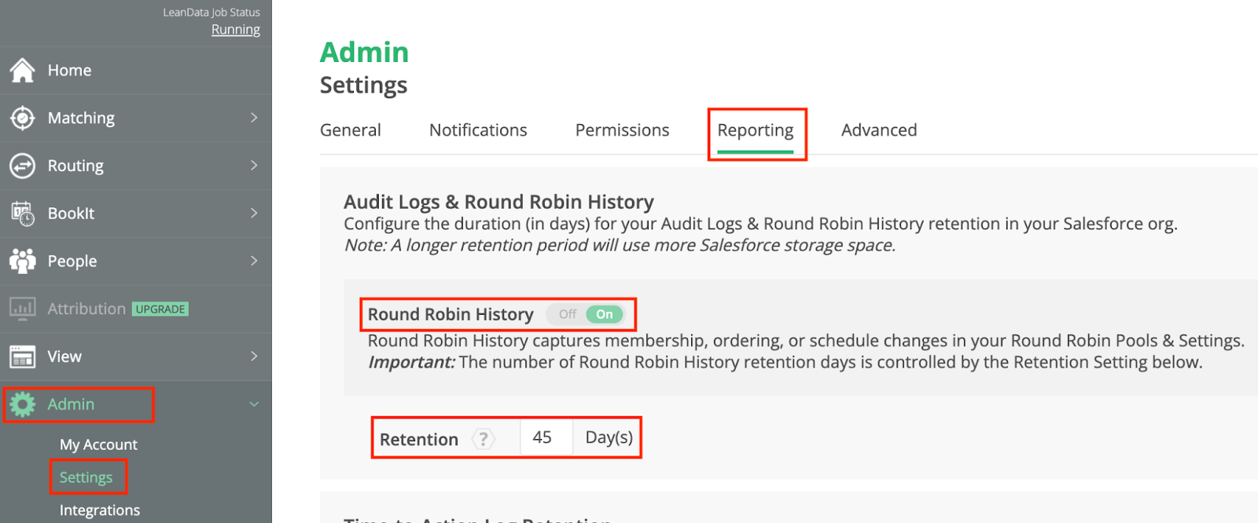This screenshot has width=1258, height=523.
Task: Expand the People submenu chevron
Action: (254, 261)
